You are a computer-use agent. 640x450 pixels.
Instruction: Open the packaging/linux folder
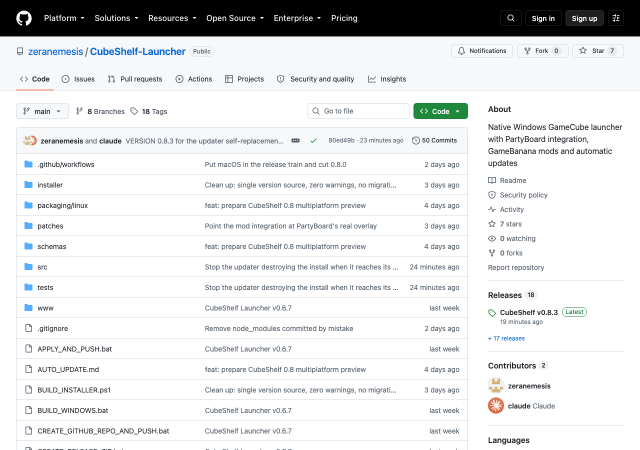[62, 205]
